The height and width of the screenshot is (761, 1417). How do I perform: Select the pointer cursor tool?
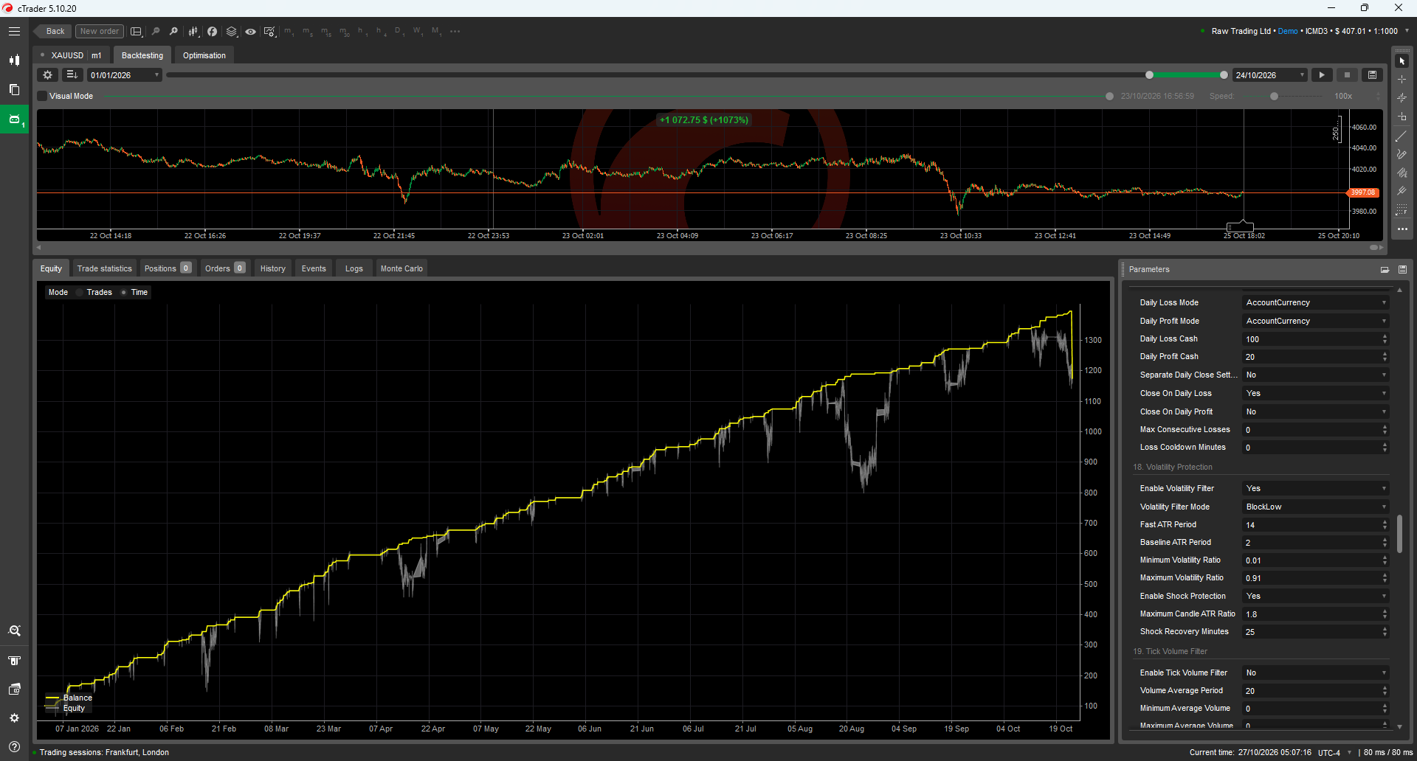1402,61
